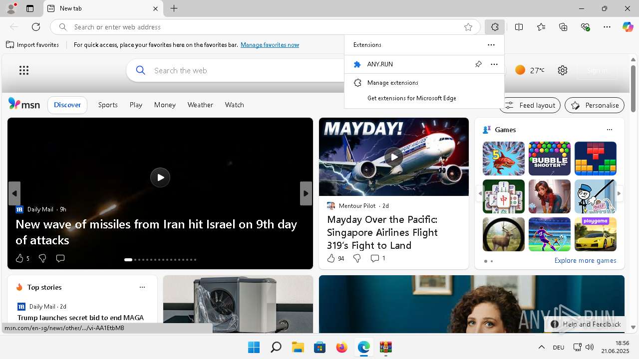Click Import favorites
The image size is (639, 359).
point(33,45)
